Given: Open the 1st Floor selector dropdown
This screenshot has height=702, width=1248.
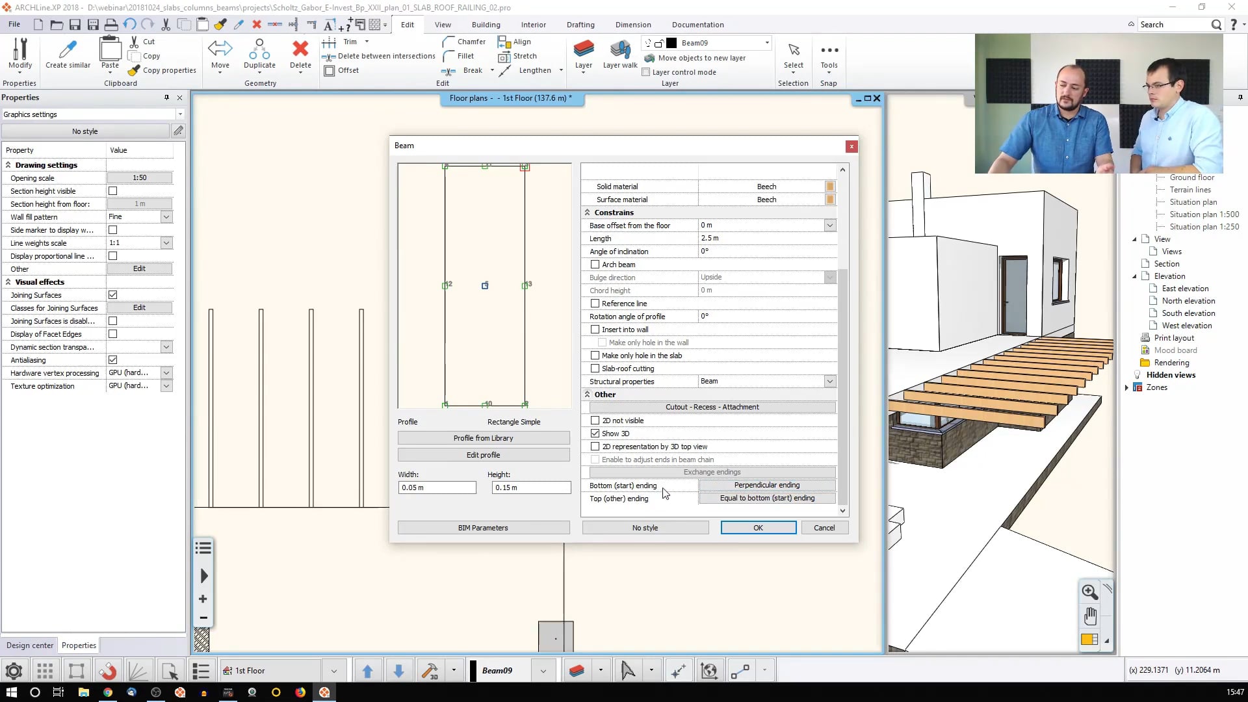Looking at the screenshot, I should (x=333, y=671).
